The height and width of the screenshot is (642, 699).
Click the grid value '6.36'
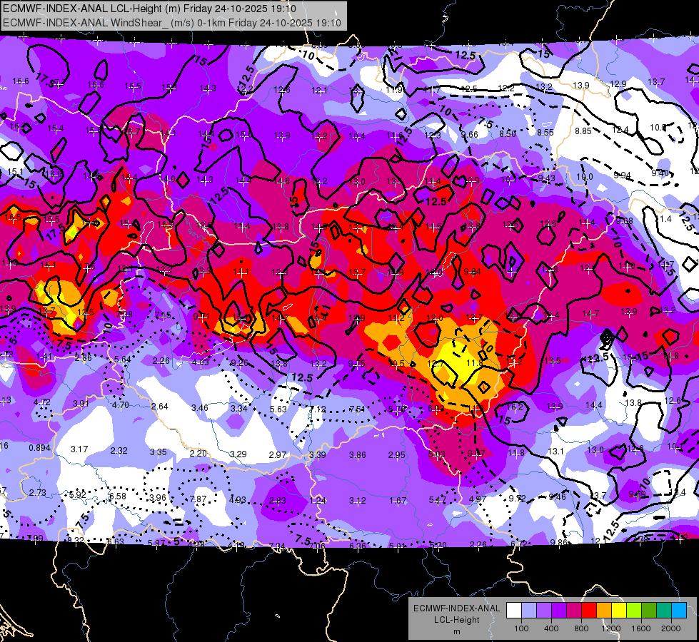tap(358, 546)
